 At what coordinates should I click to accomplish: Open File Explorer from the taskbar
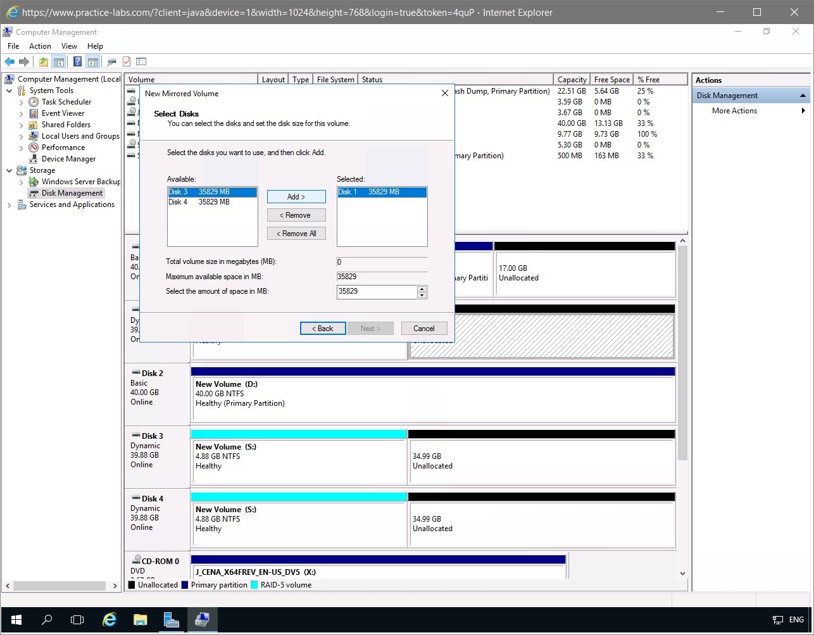point(140,619)
